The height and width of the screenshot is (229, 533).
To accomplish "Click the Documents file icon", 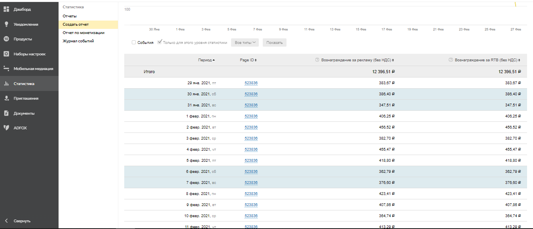I will point(6,113).
